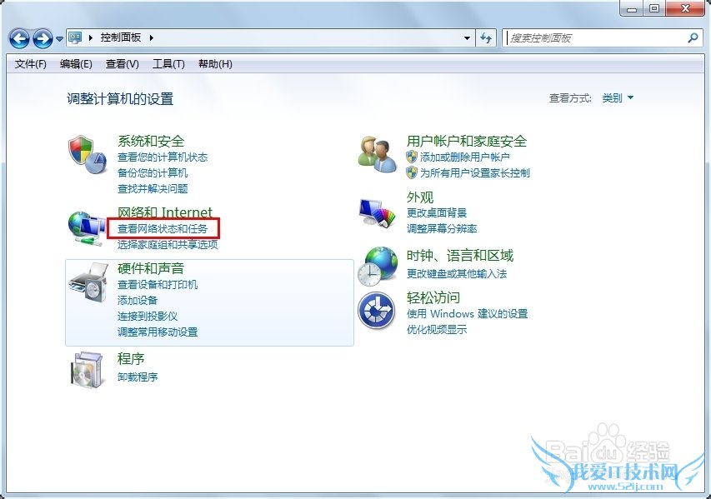Open the Appearance monitor and color swatch icon

[x=378, y=212]
